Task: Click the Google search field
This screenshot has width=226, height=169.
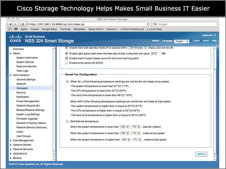Action: [185, 24]
